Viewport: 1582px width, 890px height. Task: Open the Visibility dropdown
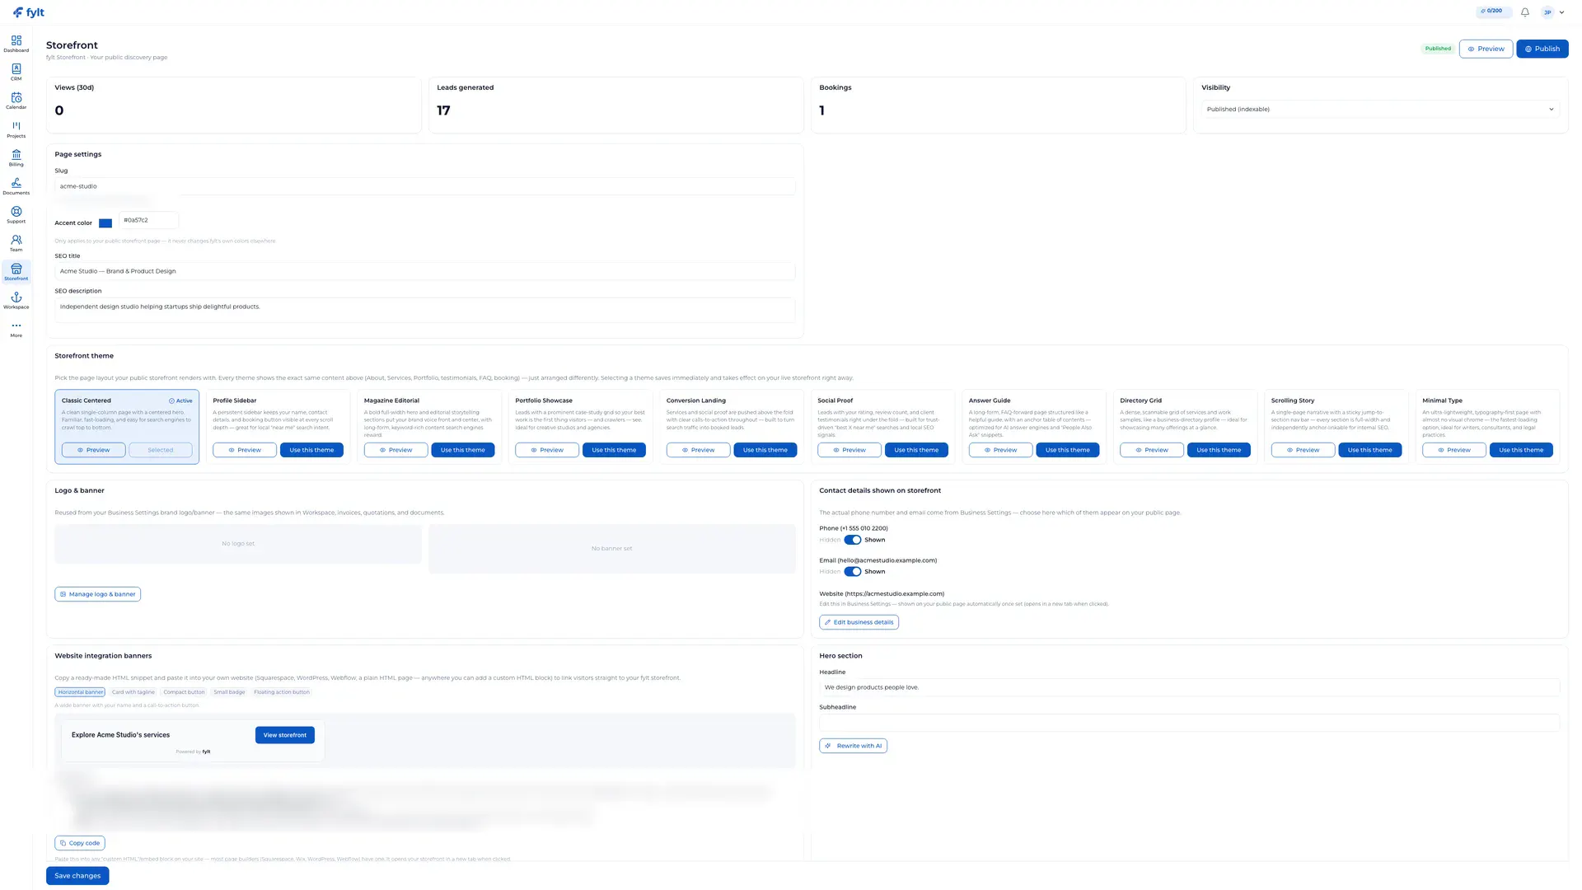pyautogui.click(x=1380, y=109)
